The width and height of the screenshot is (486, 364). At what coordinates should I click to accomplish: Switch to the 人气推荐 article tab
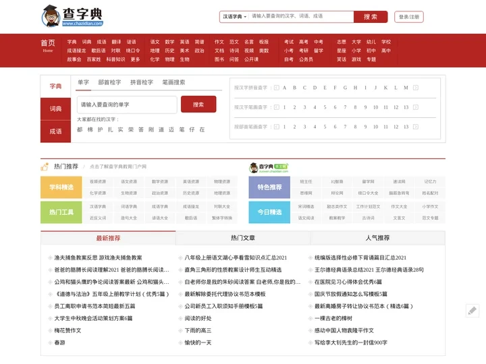point(377,238)
